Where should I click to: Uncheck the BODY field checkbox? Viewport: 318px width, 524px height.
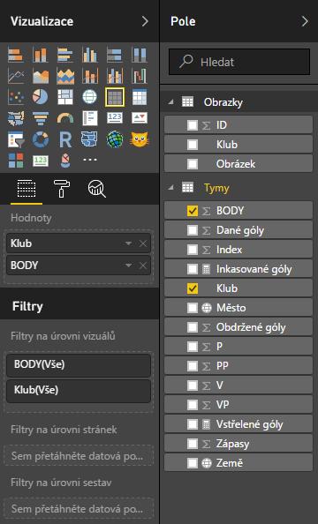[x=193, y=211]
